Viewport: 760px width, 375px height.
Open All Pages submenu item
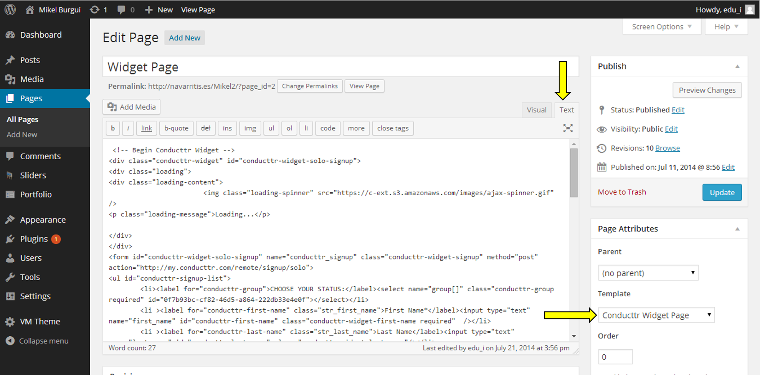pos(23,119)
